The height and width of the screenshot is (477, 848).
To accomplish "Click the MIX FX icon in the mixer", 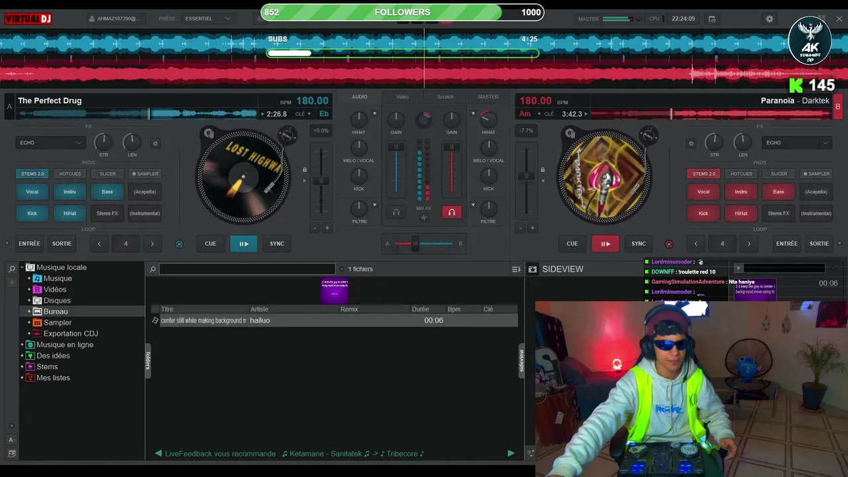I will click(x=424, y=217).
